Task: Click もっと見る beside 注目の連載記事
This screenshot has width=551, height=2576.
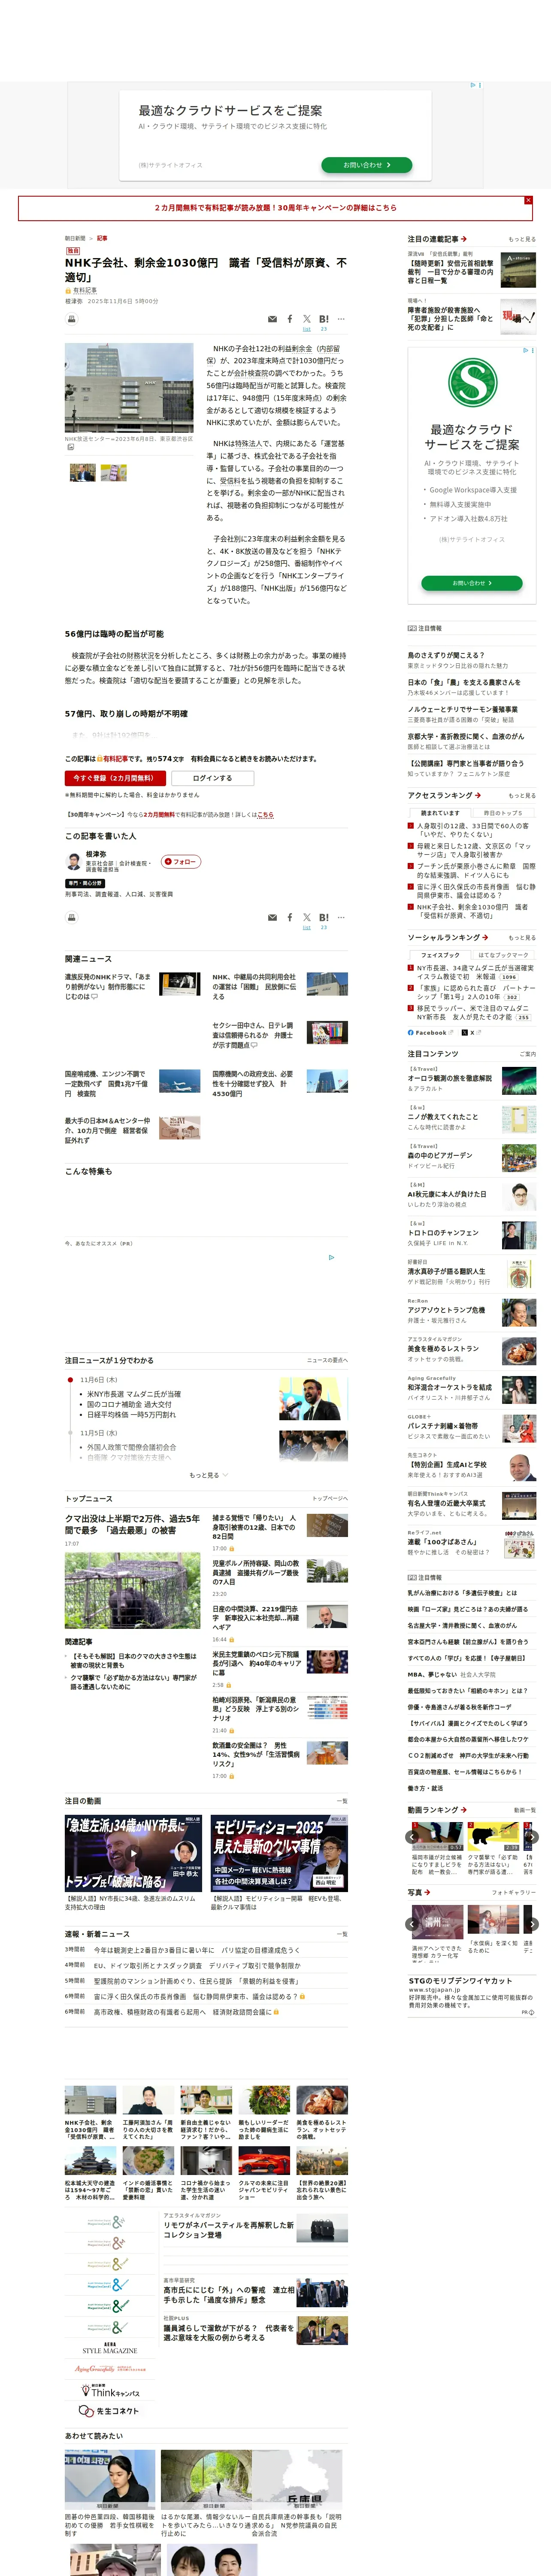Action: tap(522, 240)
